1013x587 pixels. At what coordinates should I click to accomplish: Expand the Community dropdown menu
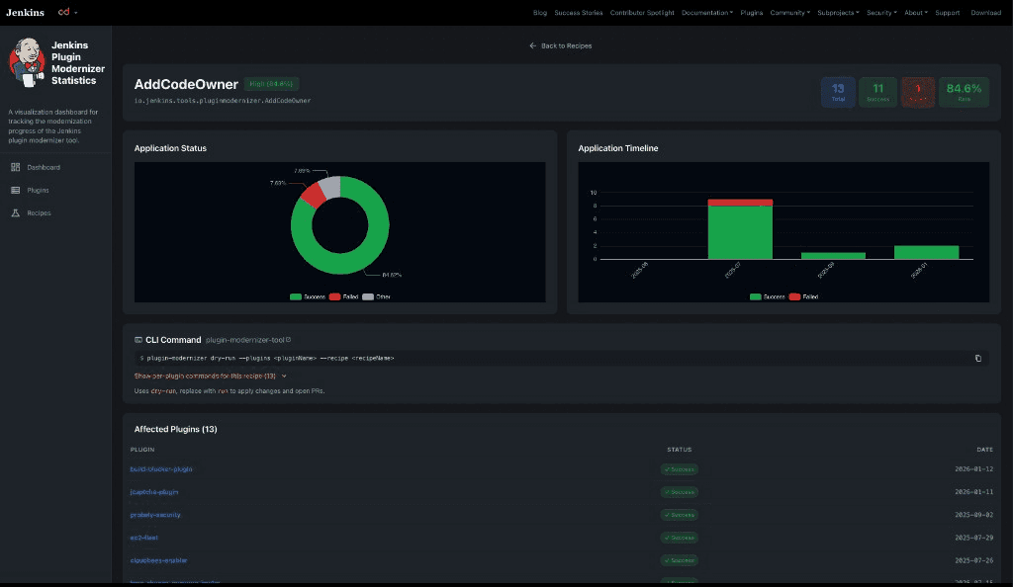pyautogui.click(x=790, y=12)
